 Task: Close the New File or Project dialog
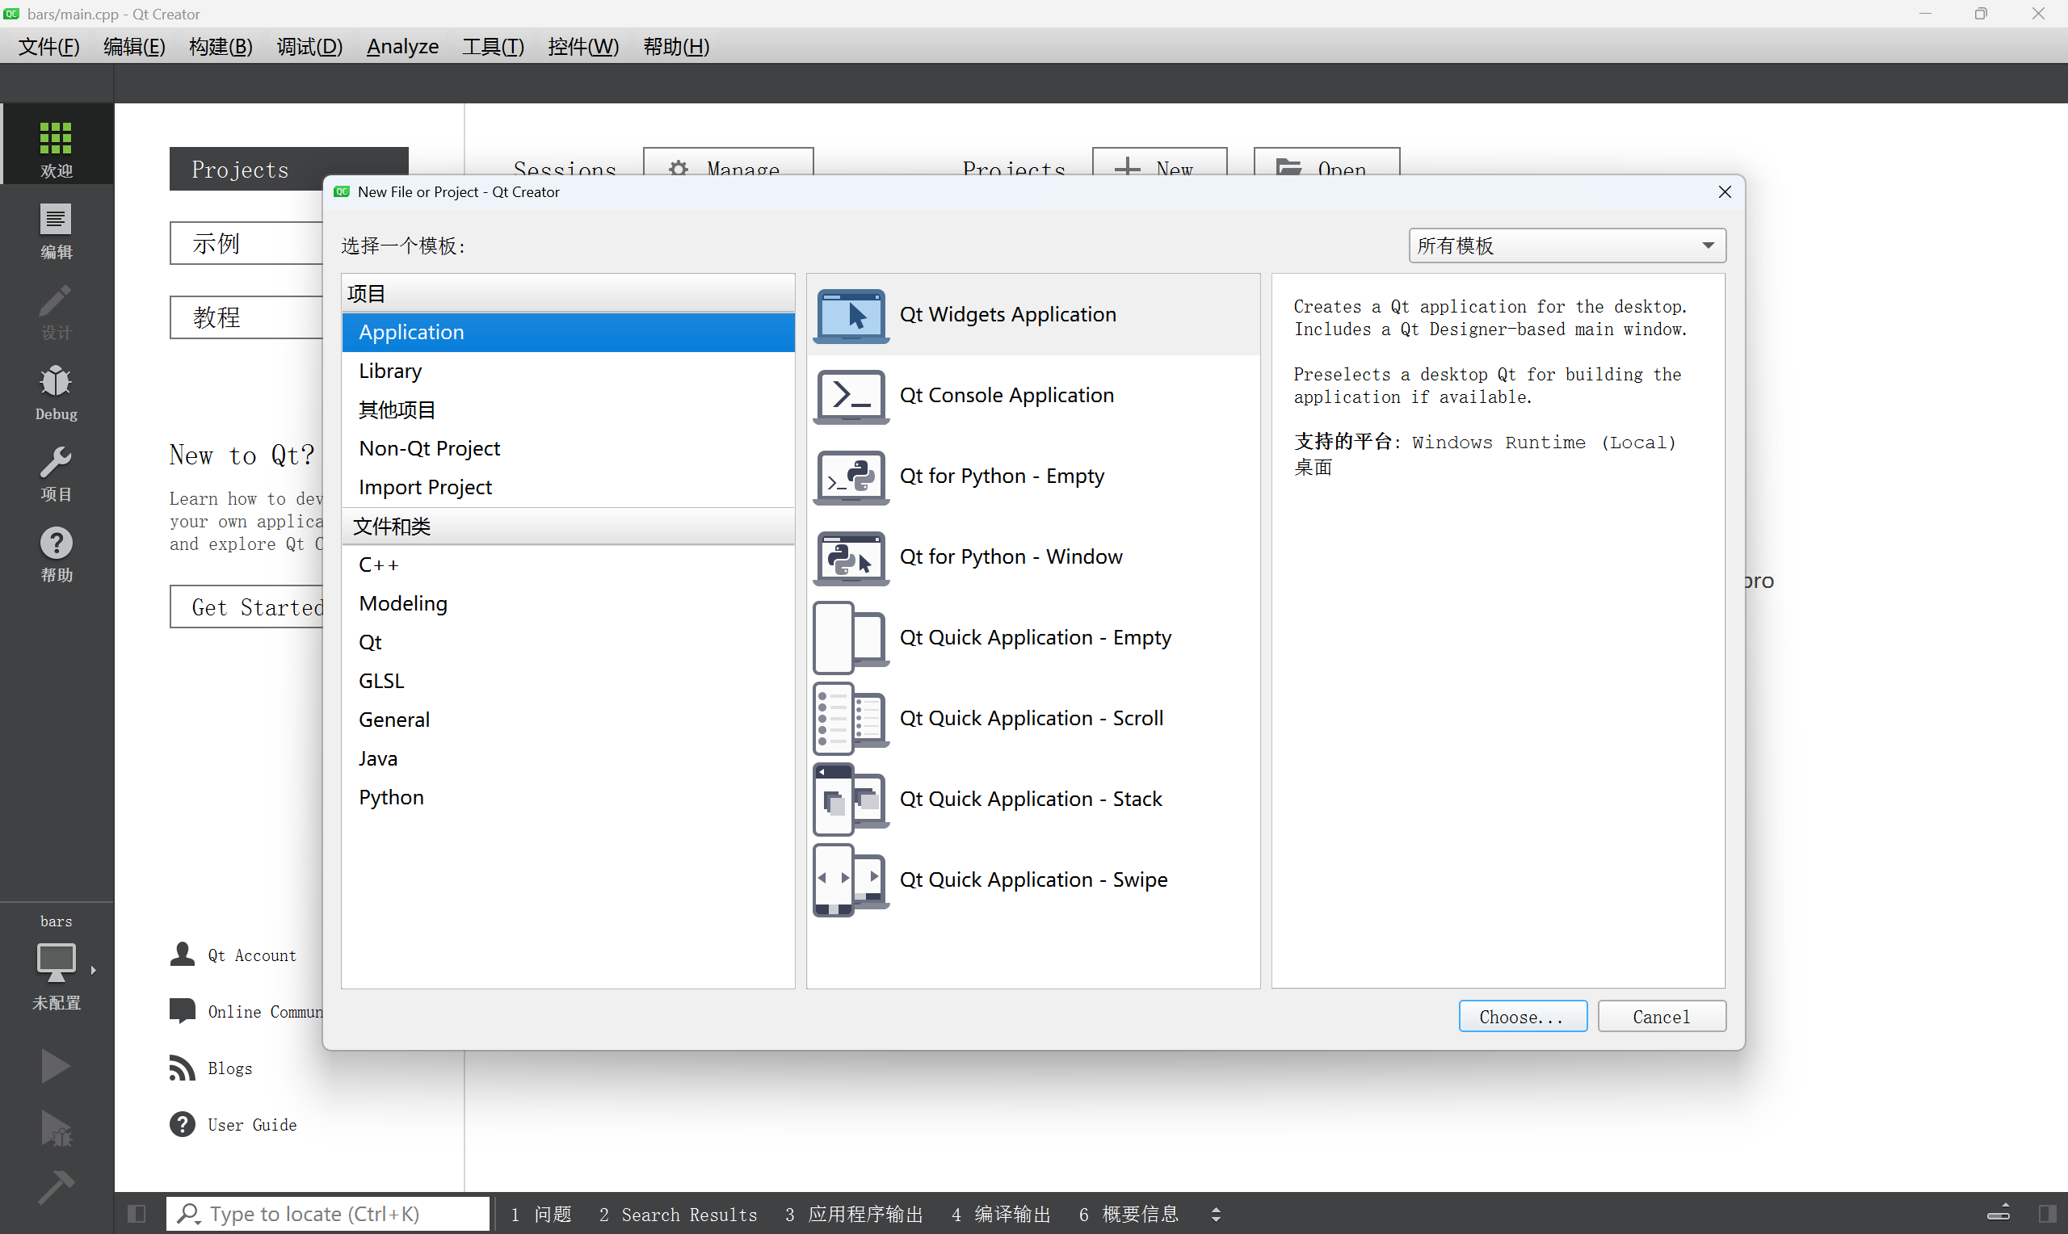tap(1725, 192)
